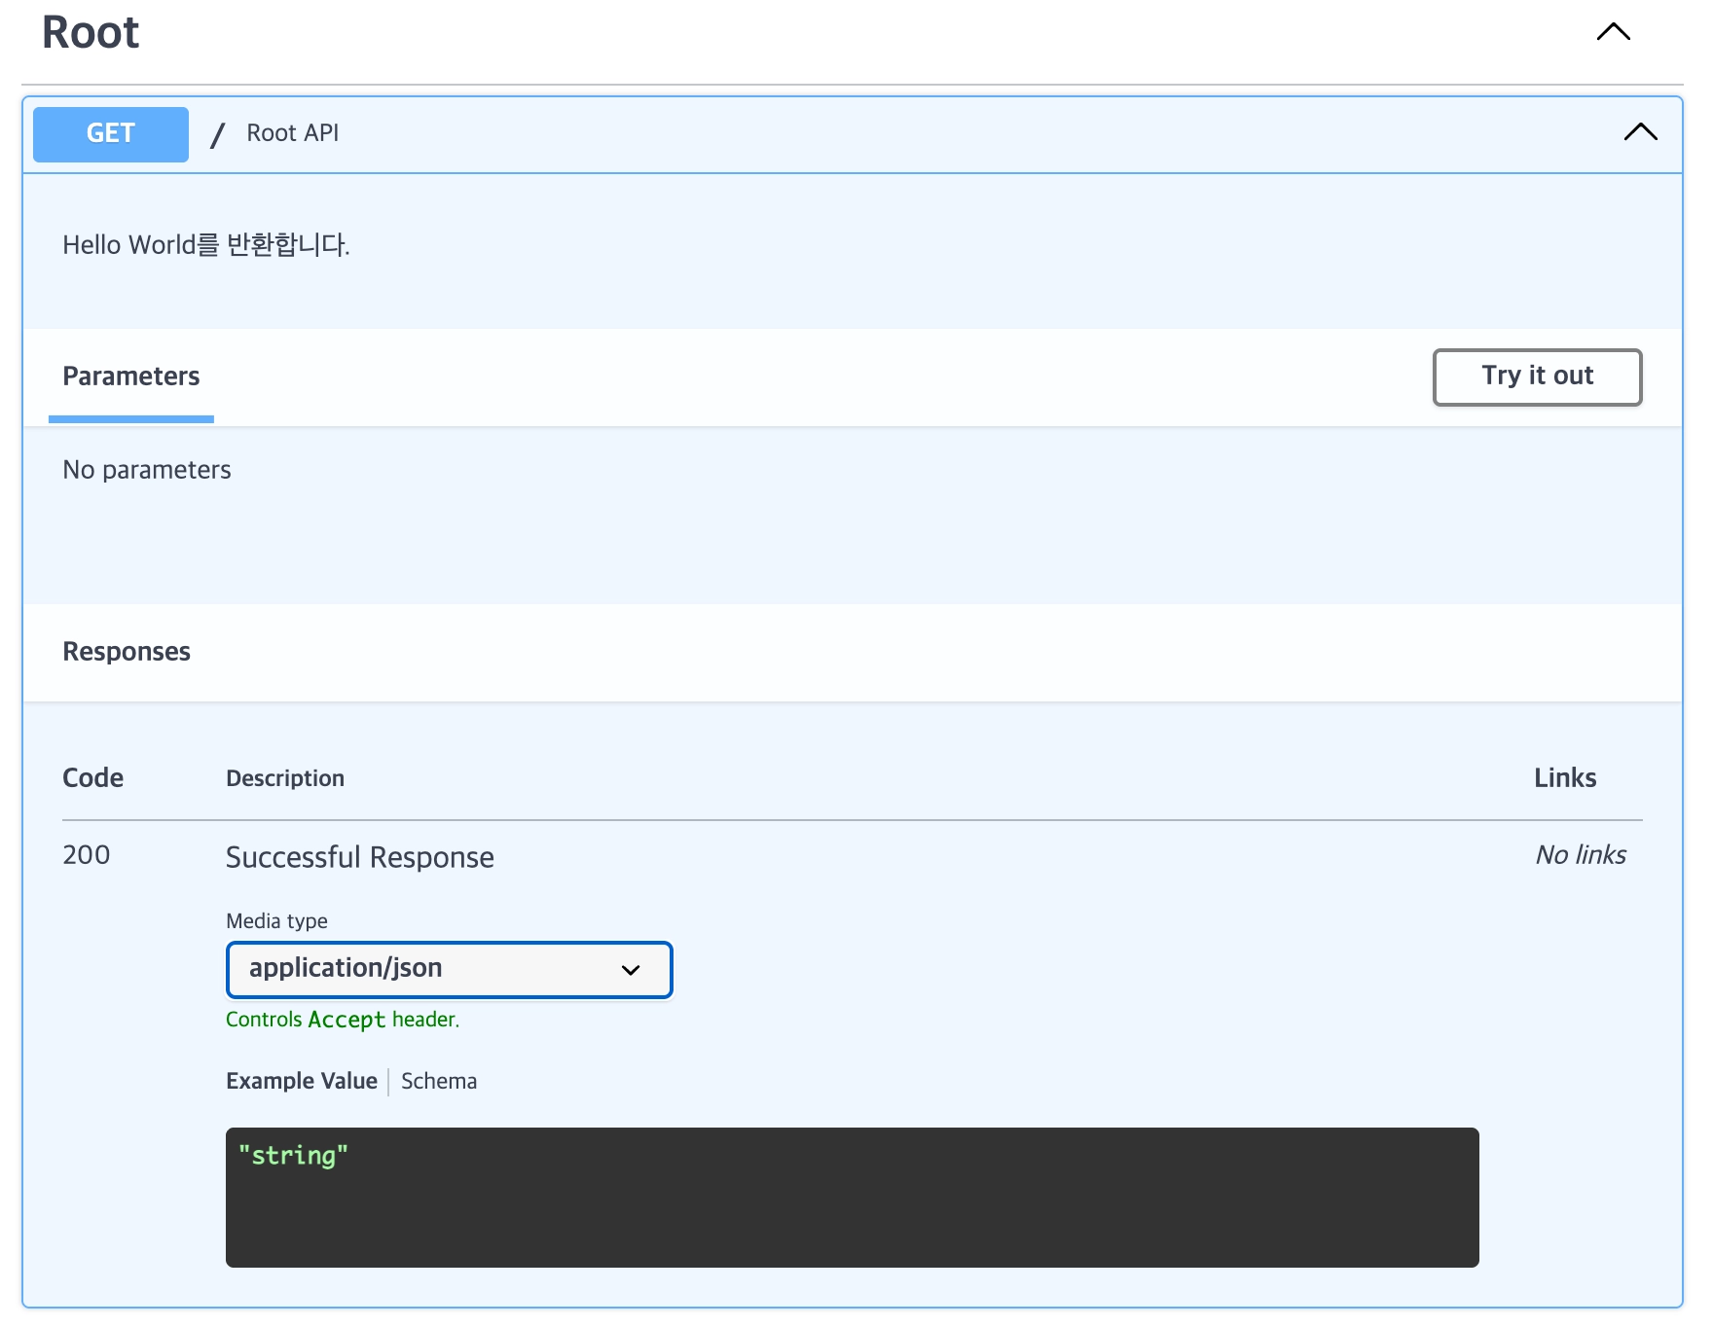Click the Root API summary text
Screen dimensions: 1713x1327
point(293,133)
